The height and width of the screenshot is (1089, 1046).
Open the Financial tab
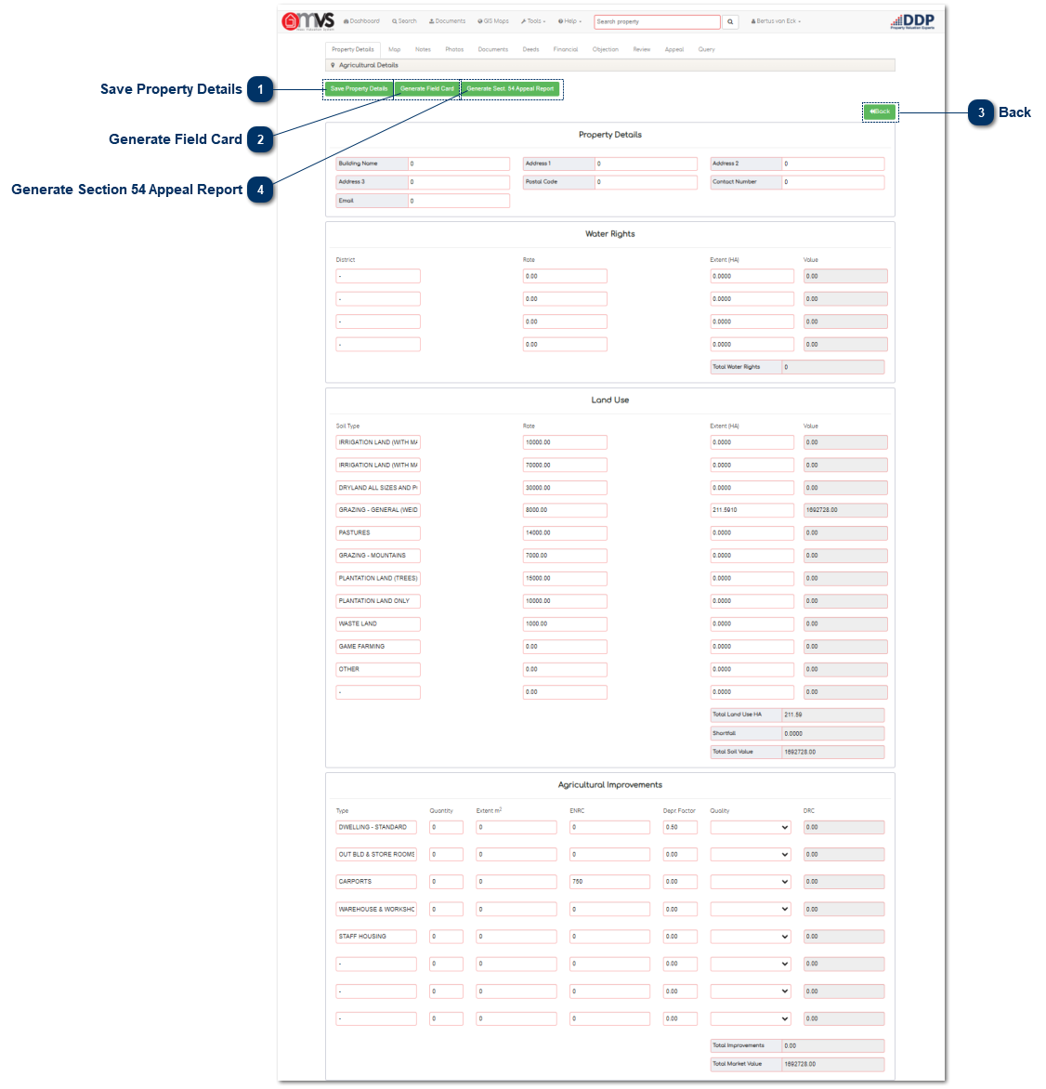(566, 49)
